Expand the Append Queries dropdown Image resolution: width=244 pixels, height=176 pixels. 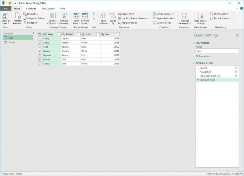coord(174,18)
